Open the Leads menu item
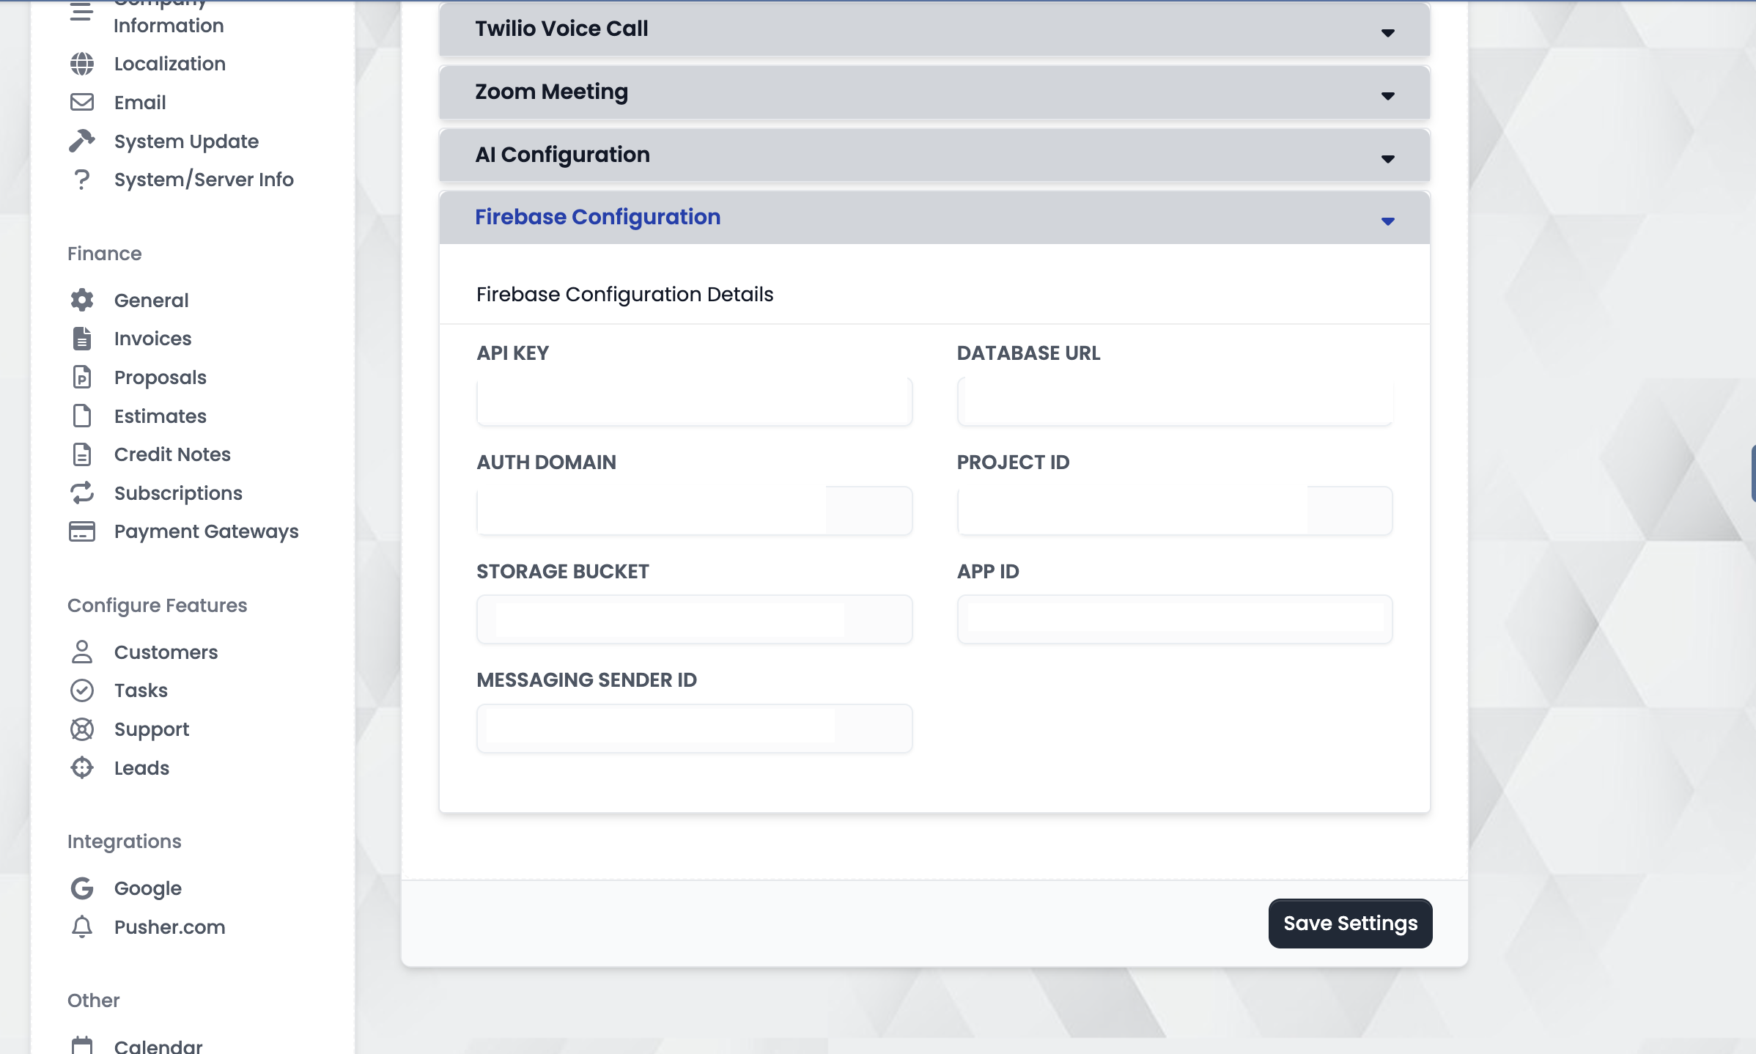The width and height of the screenshot is (1756, 1054). click(141, 767)
